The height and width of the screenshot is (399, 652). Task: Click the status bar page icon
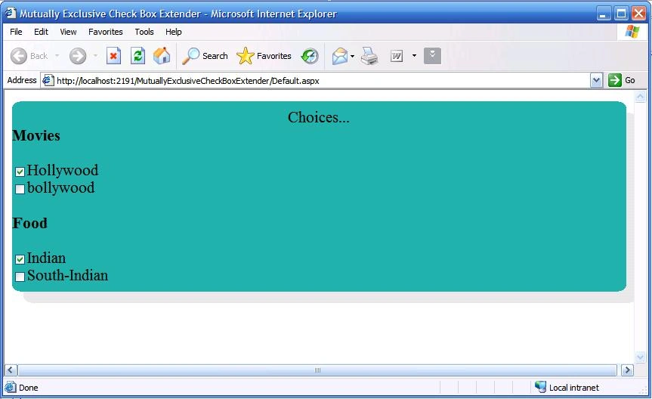pos(11,388)
